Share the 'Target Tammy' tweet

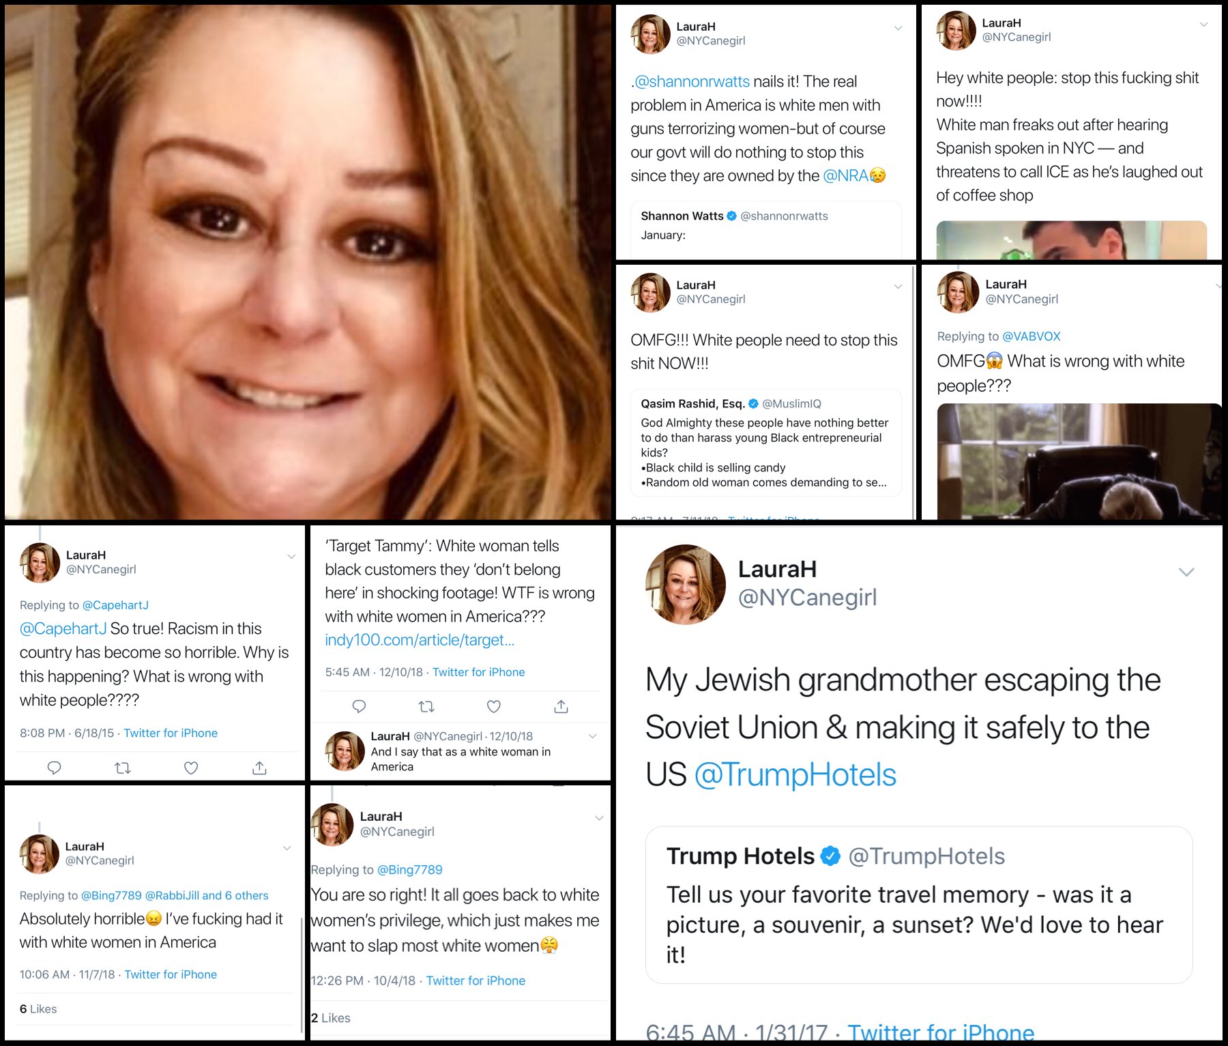[x=561, y=707]
